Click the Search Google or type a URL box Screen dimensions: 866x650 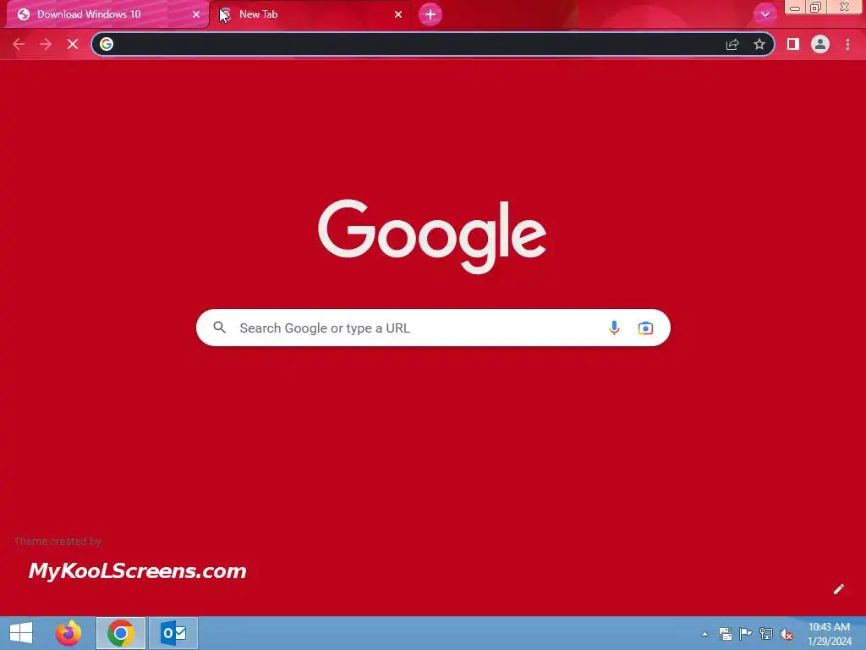point(433,328)
